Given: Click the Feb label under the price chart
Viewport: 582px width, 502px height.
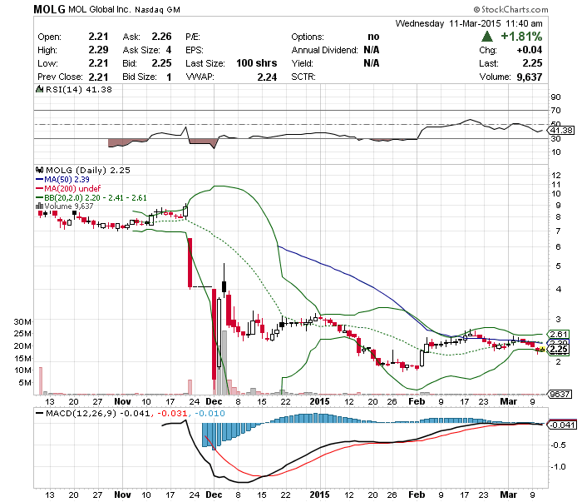Looking at the screenshot, I should click(x=417, y=401).
